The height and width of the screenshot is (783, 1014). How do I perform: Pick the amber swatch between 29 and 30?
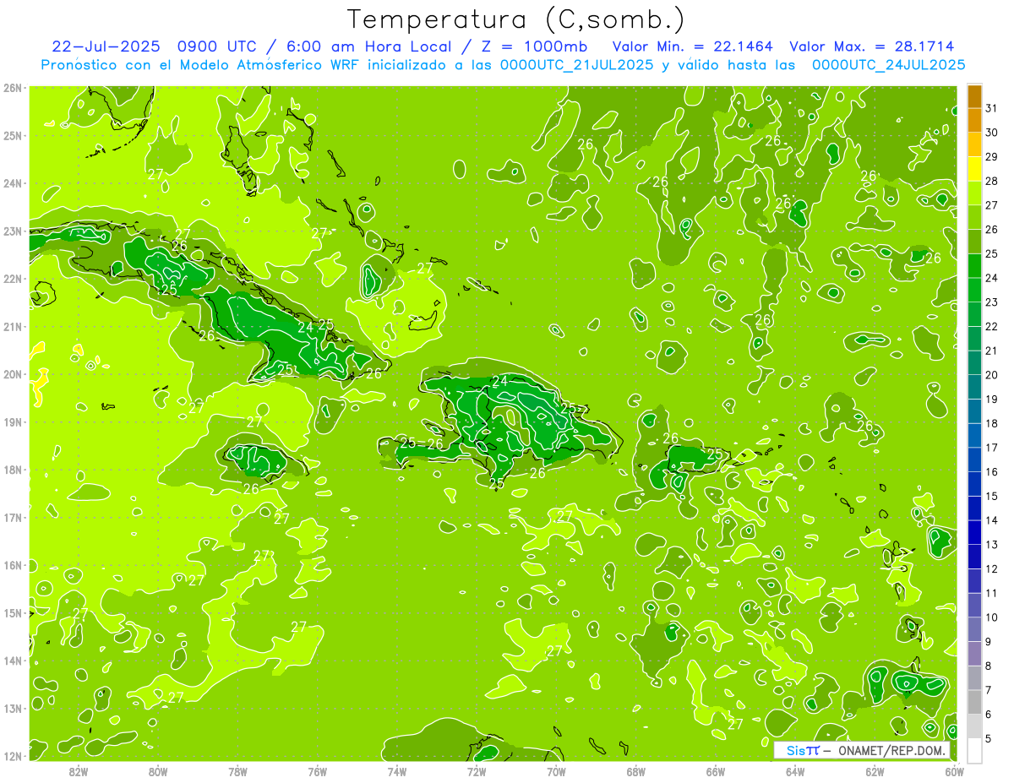tap(975, 145)
